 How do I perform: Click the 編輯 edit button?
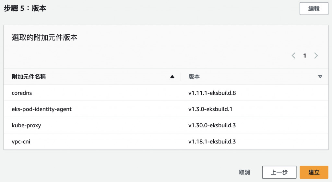point(314,9)
